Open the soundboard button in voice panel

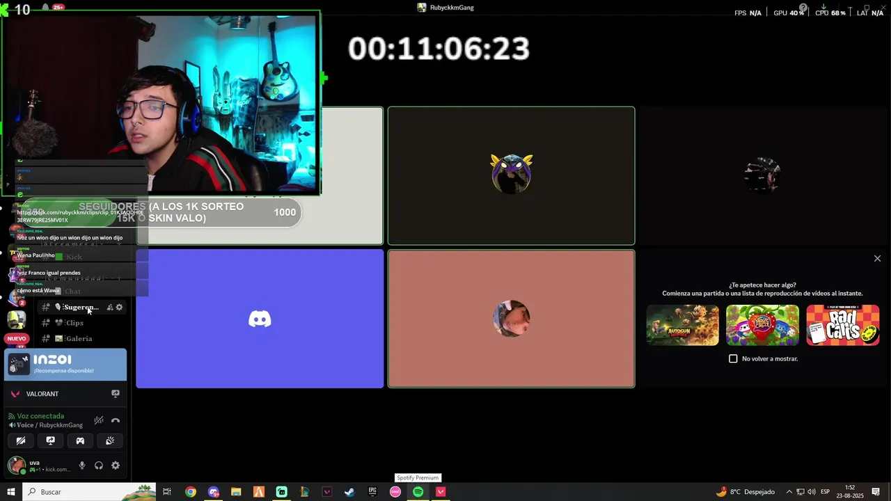click(x=110, y=440)
